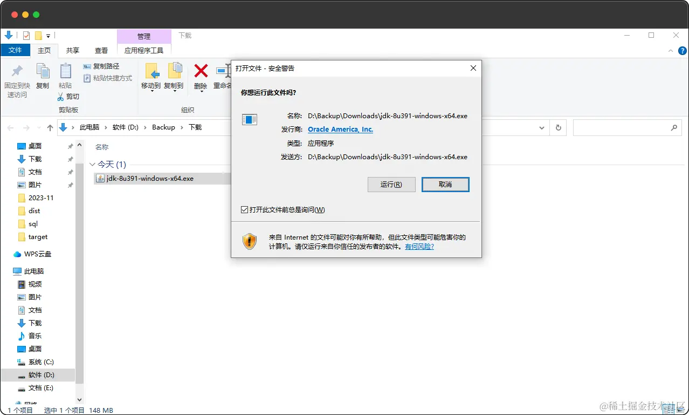Click 'Software (D:)' in address breadcrumb

pos(126,127)
